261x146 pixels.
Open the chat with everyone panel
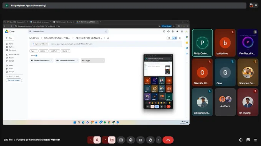248,140
